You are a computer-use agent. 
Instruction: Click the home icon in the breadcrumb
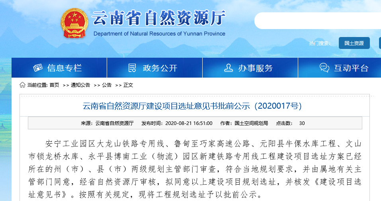(22, 85)
